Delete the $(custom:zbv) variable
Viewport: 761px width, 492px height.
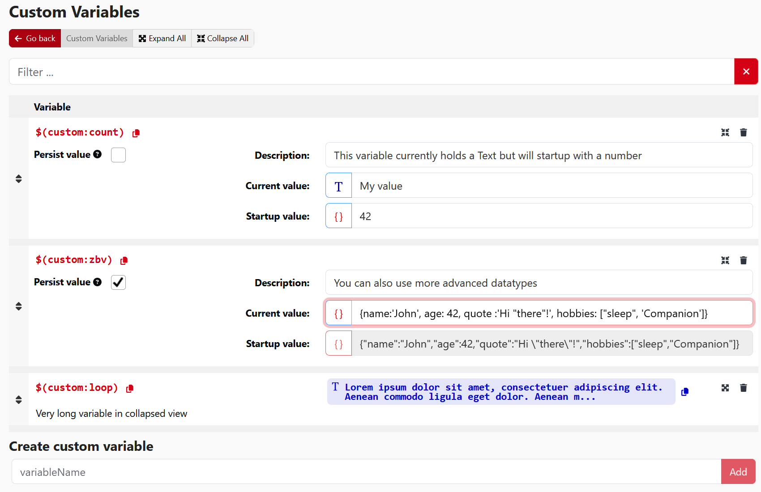pyautogui.click(x=744, y=260)
